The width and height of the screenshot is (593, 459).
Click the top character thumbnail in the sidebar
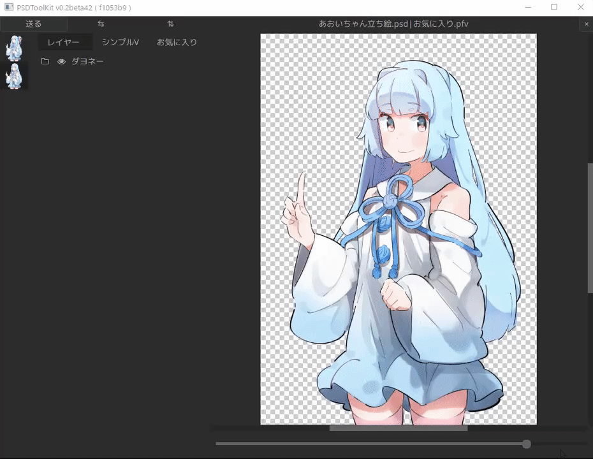coord(14,47)
